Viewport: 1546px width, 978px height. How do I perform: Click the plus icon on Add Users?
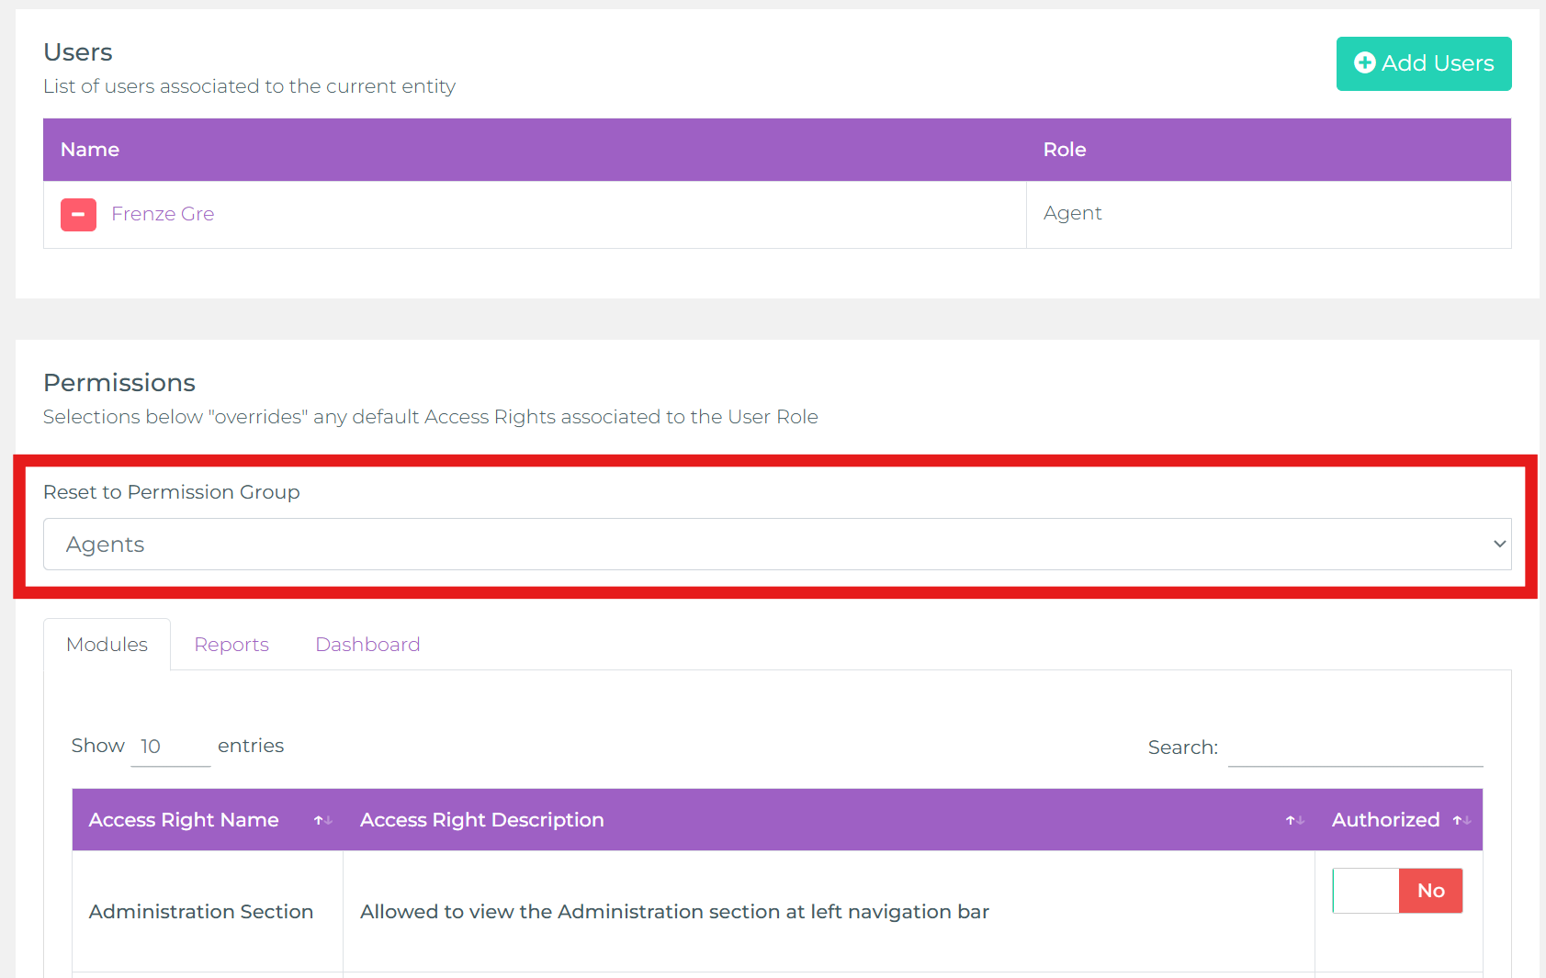(x=1364, y=63)
